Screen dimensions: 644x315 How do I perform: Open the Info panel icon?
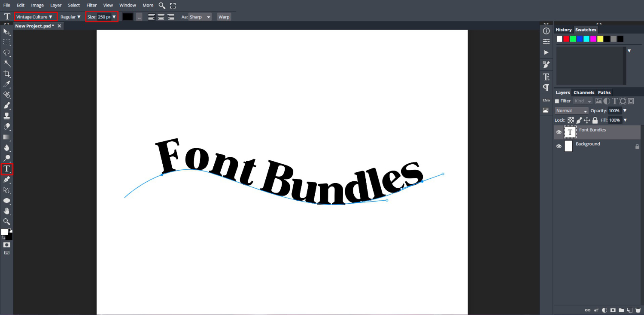[x=546, y=31]
